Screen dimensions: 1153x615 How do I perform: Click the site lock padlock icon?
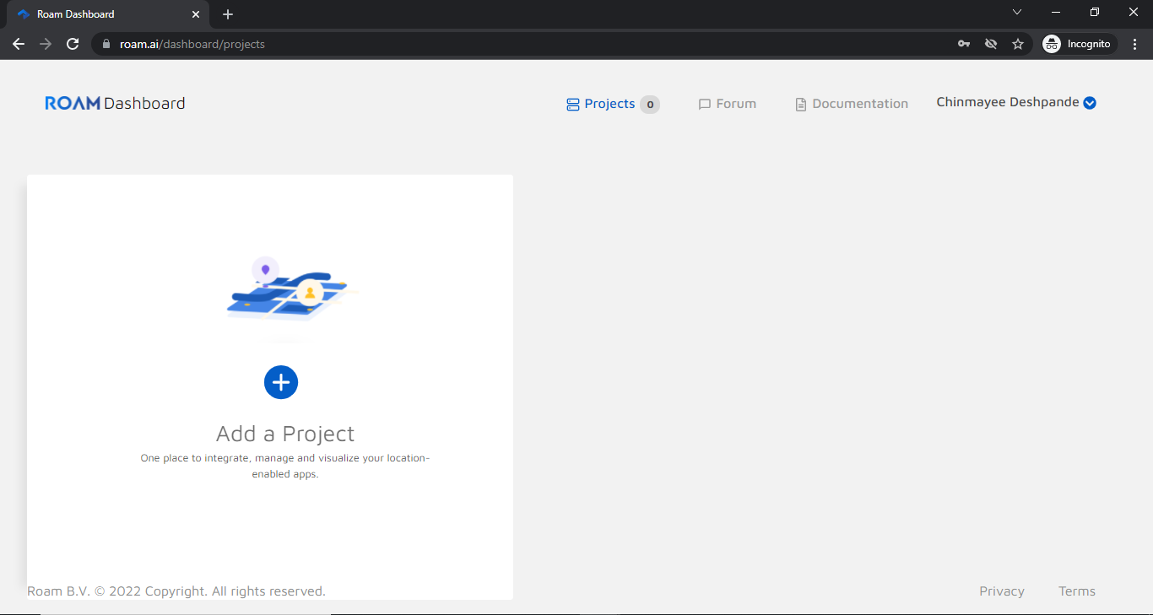click(106, 44)
